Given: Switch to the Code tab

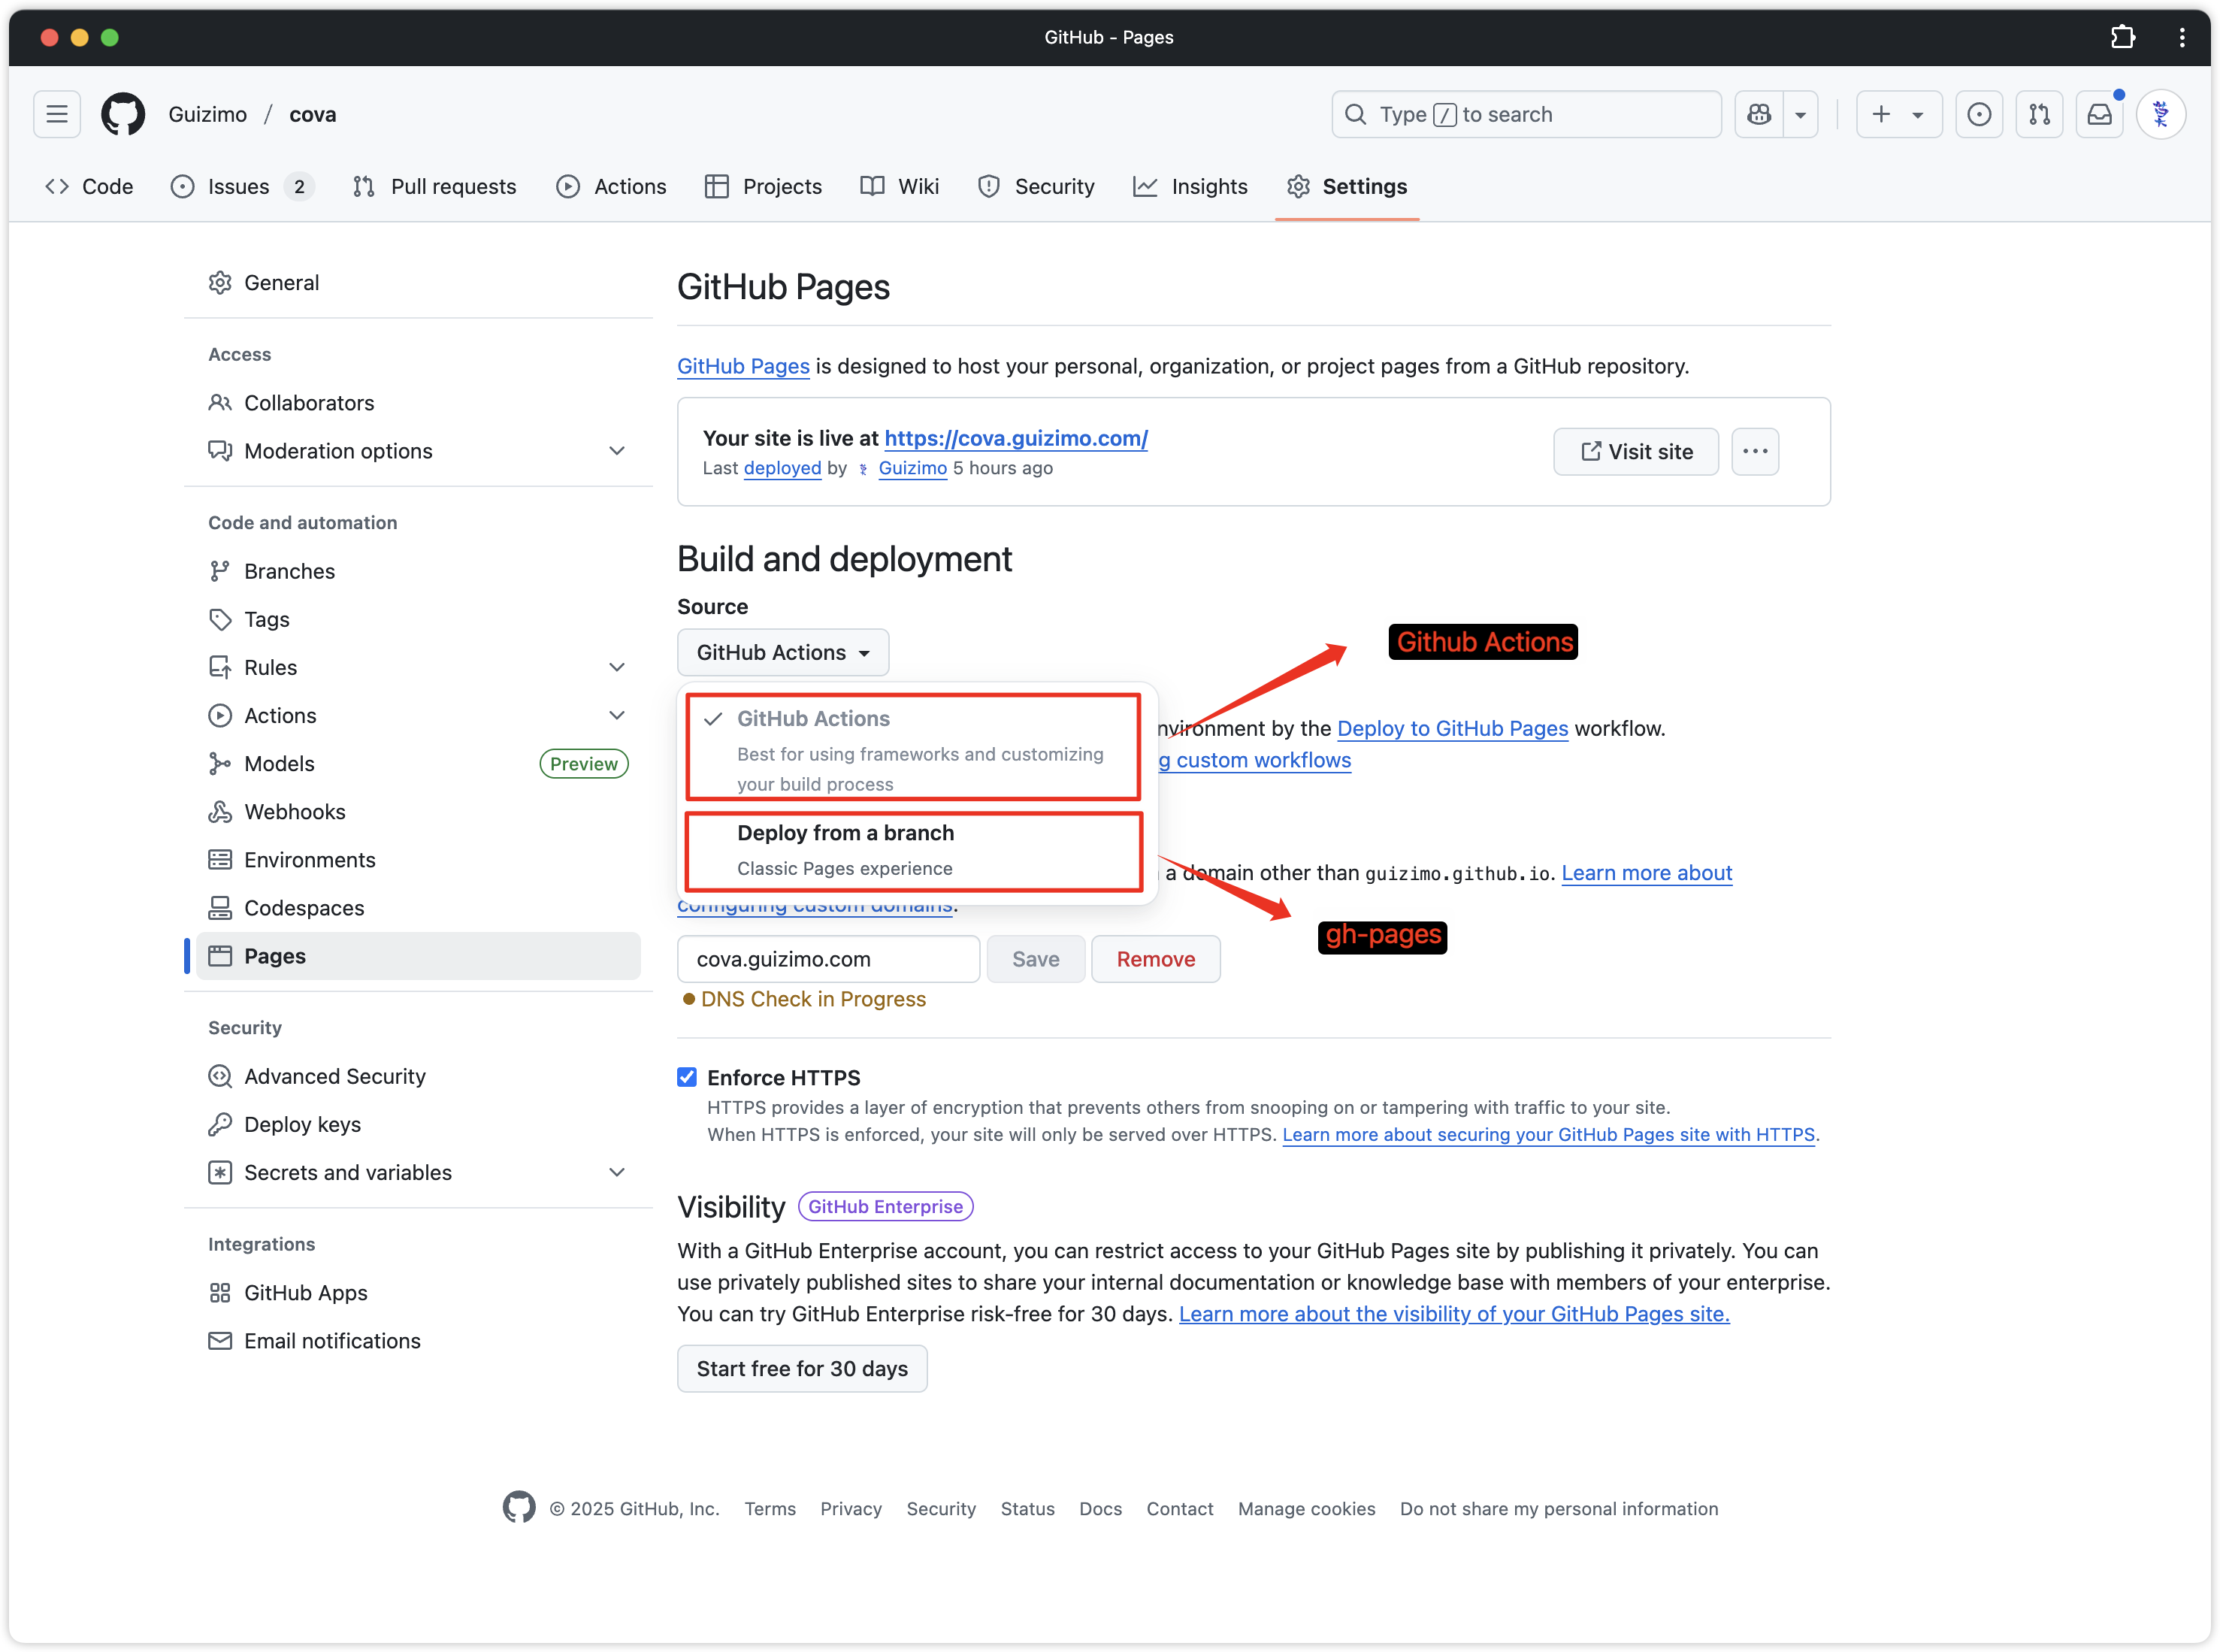Looking at the screenshot, I should pos(89,186).
